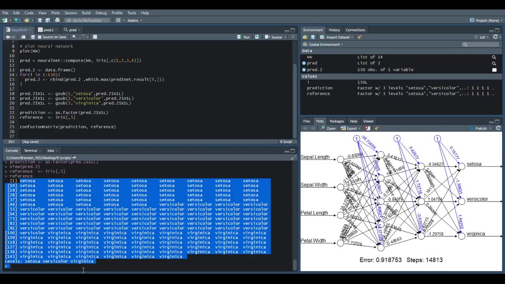Switch to the pred.2 editor tab

pyautogui.click(x=49, y=30)
